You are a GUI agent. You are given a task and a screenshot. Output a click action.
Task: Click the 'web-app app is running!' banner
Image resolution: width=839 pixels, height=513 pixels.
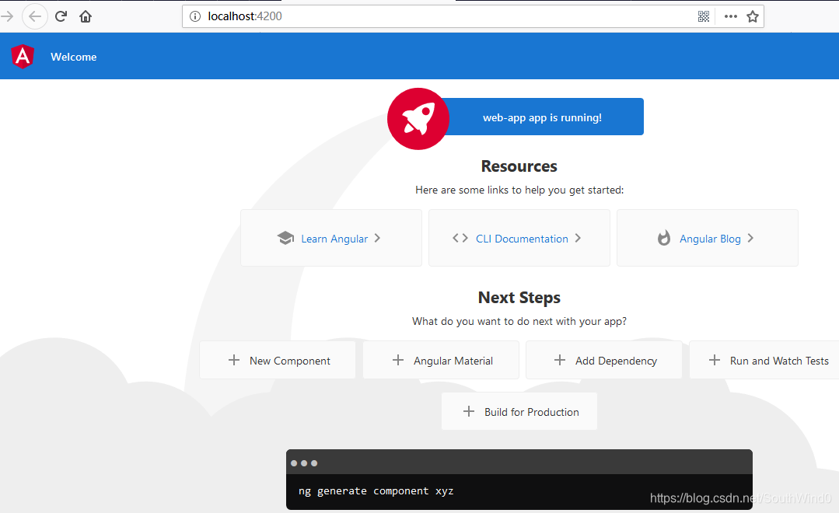pos(542,117)
